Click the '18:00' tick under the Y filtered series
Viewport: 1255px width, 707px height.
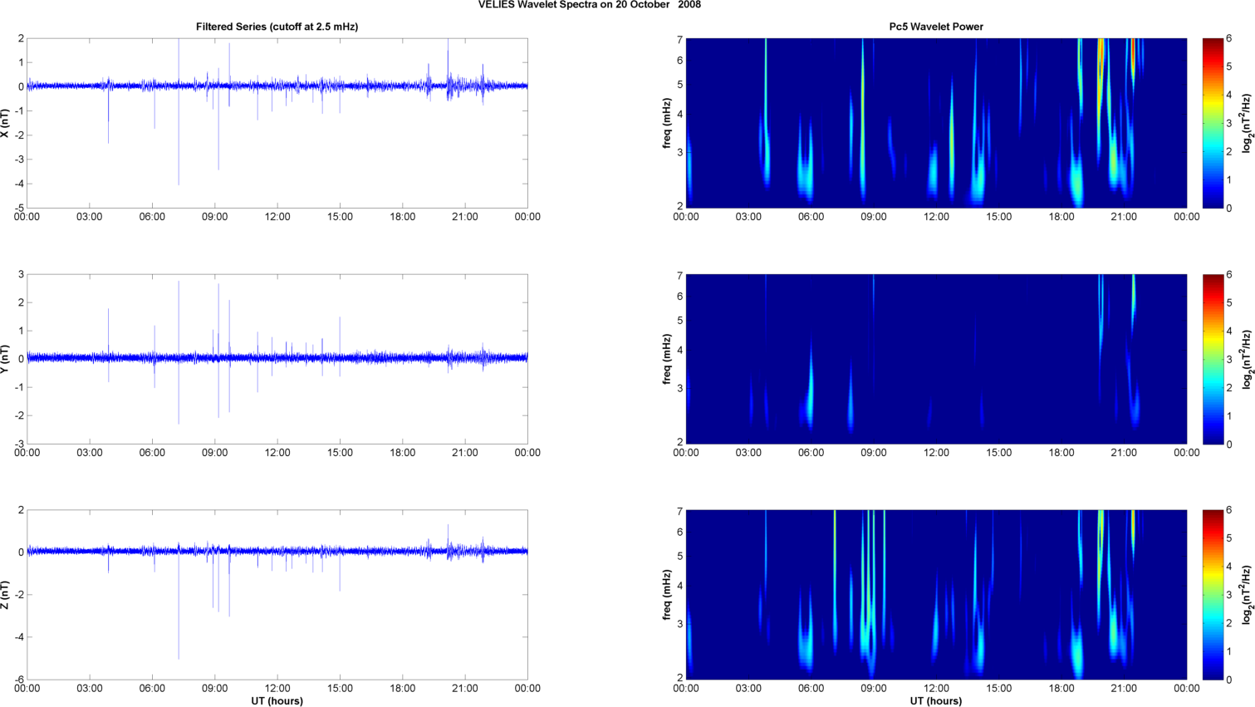[x=403, y=453]
